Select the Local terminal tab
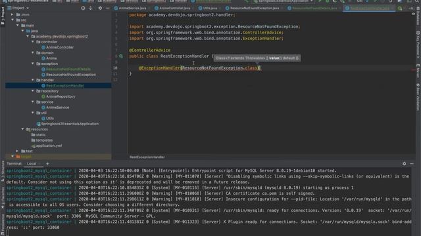421x236 pixels. click(32, 163)
